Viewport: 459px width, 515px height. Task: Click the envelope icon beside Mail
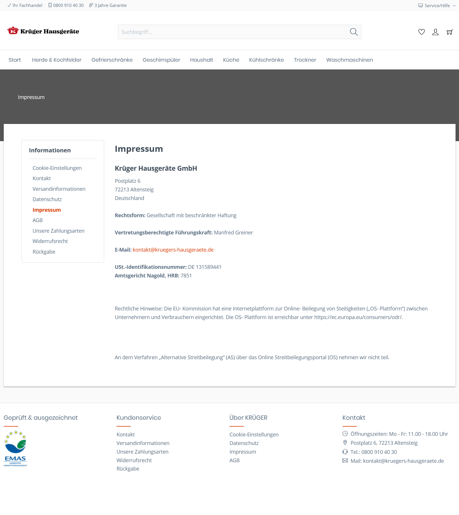[x=345, y=460]
